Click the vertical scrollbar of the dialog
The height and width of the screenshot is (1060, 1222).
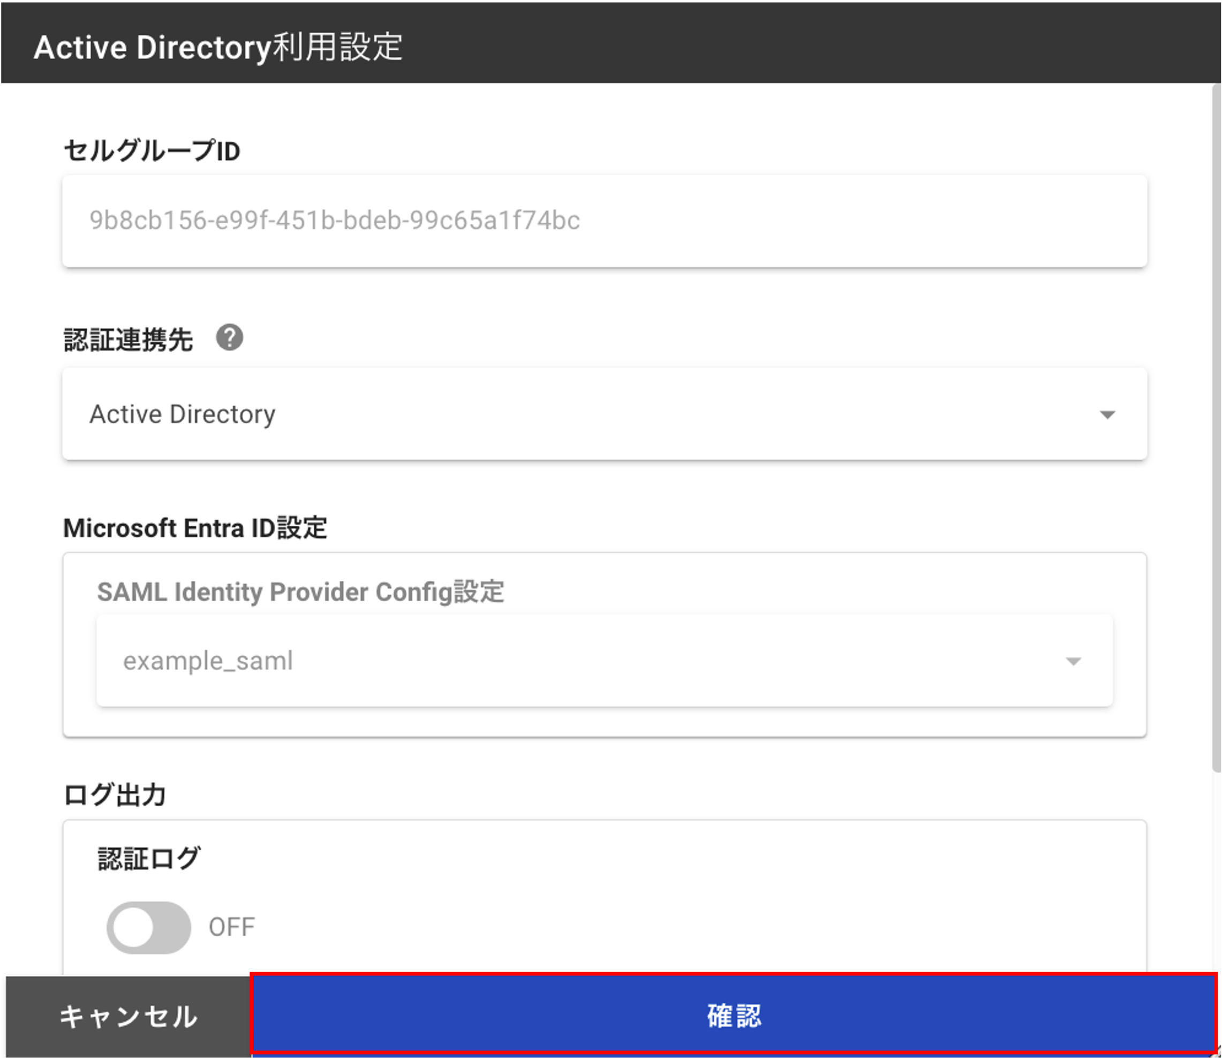pos(1216,427)
